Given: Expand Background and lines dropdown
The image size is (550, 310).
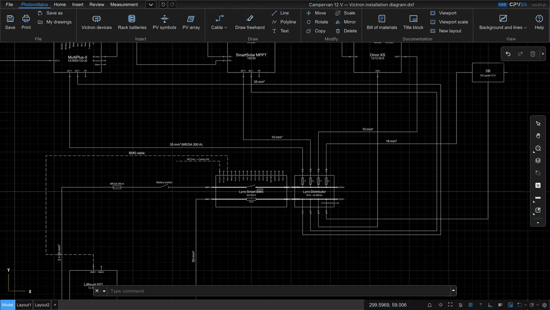Looking at the screenshot, I should coord(503,22).
